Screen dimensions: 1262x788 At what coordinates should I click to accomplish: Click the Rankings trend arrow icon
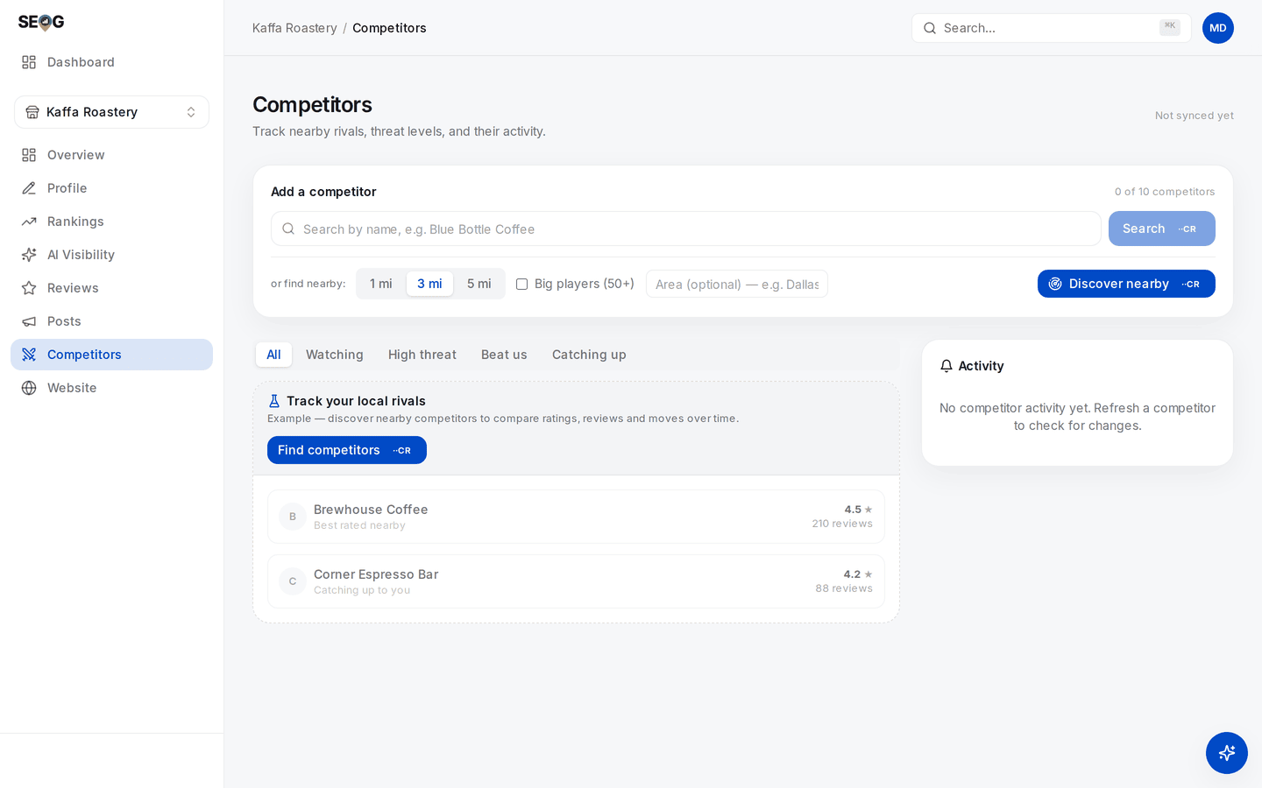point(29,222)
